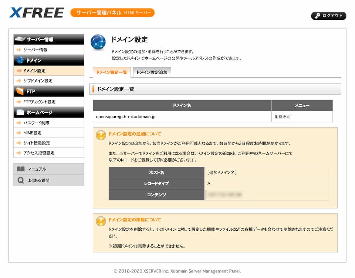Click the globe icon beside ドメイン設定 heading

pos(98,42)
